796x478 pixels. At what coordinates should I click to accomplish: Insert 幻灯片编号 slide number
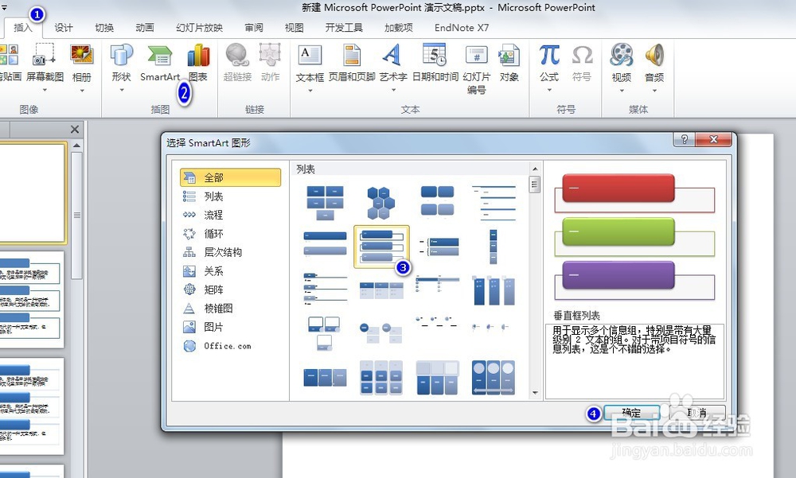pyautogui.click(x=476, y=69)
